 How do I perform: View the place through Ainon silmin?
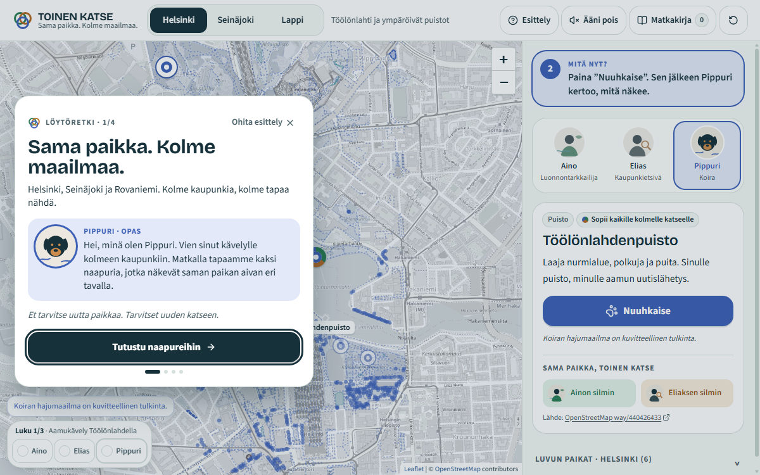click(x=589, y=393)
